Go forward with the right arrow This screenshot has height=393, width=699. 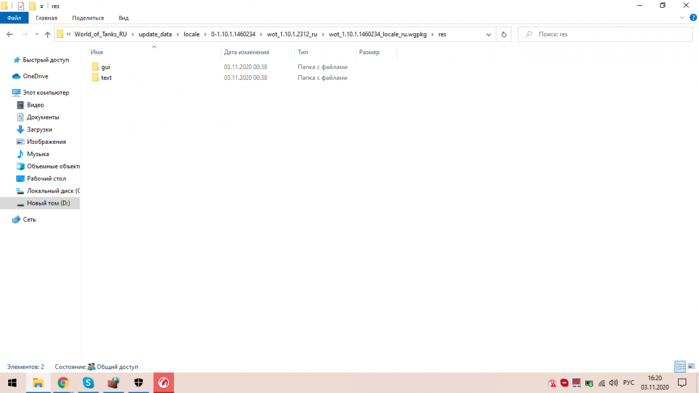[25, 34]
